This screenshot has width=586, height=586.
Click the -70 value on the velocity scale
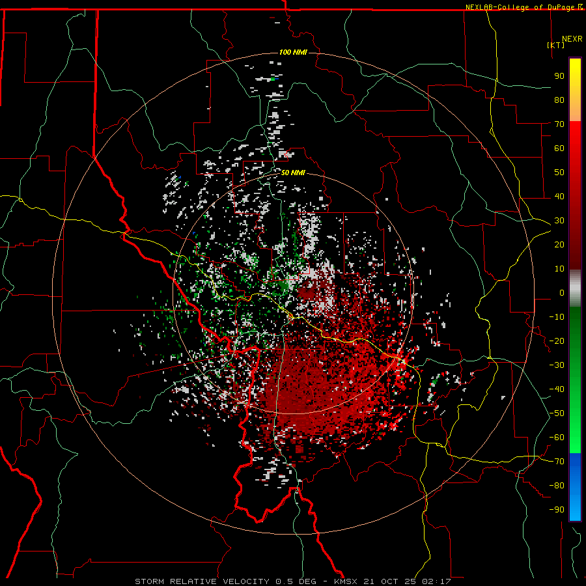pyautogui.click(x=557, y=462)
